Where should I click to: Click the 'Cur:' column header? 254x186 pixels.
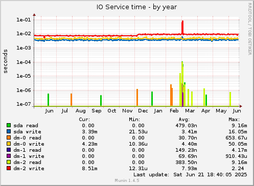[x=84, y=120]
